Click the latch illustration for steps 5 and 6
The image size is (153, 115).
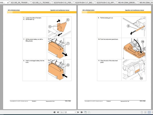point(59,27)
